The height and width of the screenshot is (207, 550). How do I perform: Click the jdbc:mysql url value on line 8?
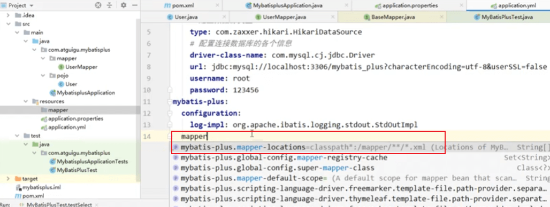379,67
